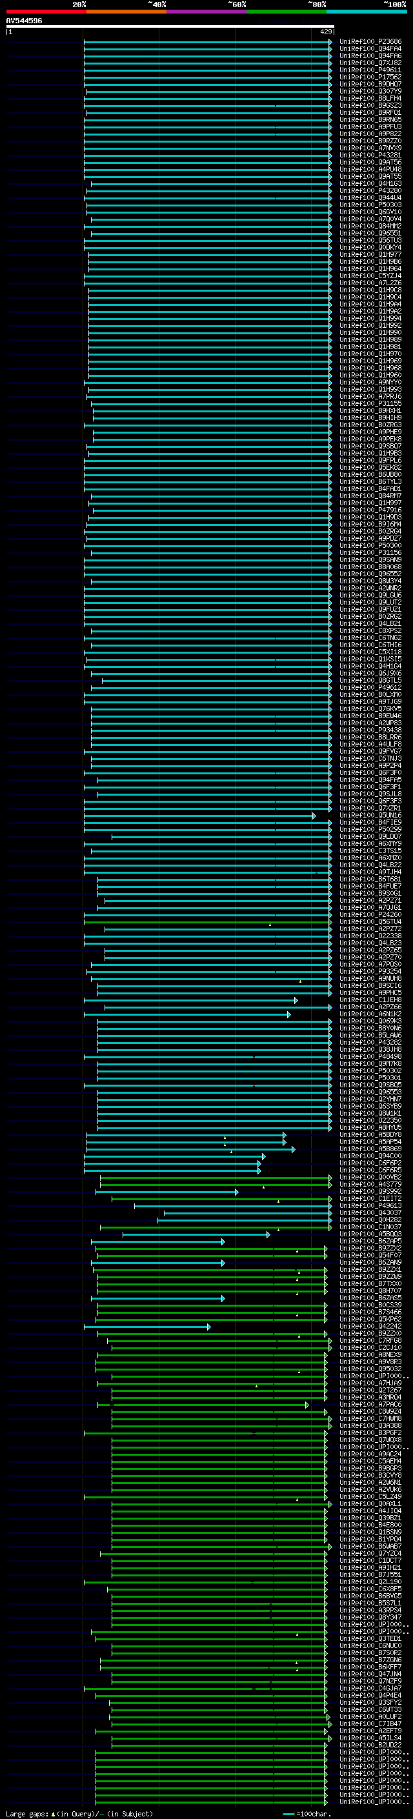The image size is (413, 1819).
Task: Click the 'Large gaps' legend text
Action: 27,1814
